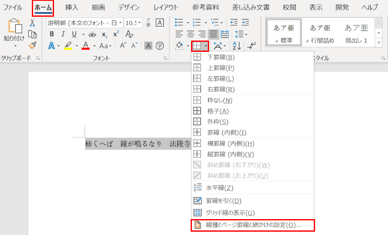
Task: Click the numbered list icon
Action: click(x=197, y=23)
